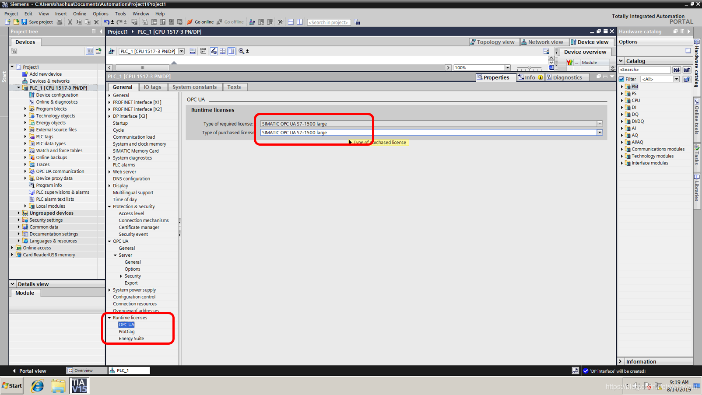Open Internet Explorer from the taskbar
Viewport: 702px width, 395px height.
tap(38, 386)
